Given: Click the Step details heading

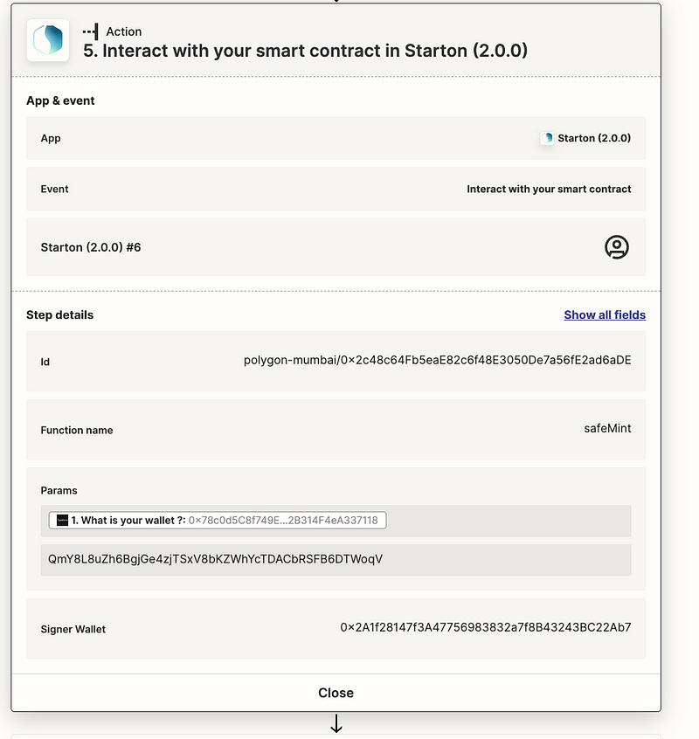Looking at the screenshot, I should pos(60,314).
